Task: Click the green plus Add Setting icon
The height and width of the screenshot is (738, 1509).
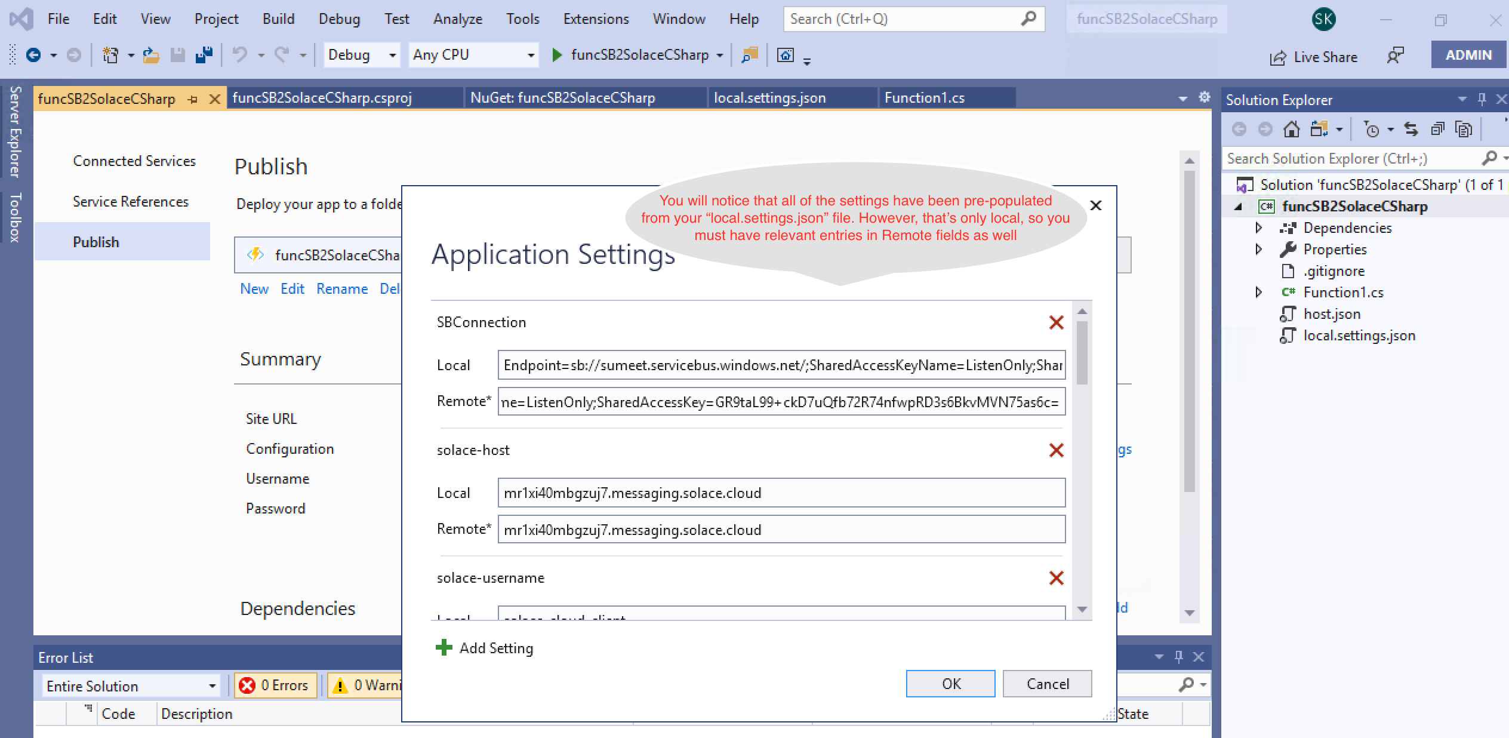Action: coord(444,648)
